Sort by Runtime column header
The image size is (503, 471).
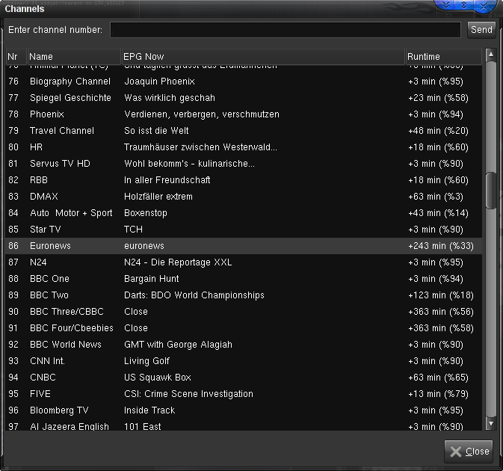[x=443, y=57]
